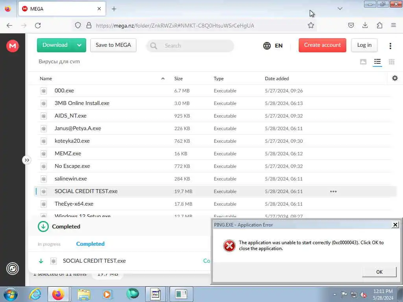Focus the Search field
This screenshot has width=403, height=302.
pyautogui.click(x=190, y=46)
